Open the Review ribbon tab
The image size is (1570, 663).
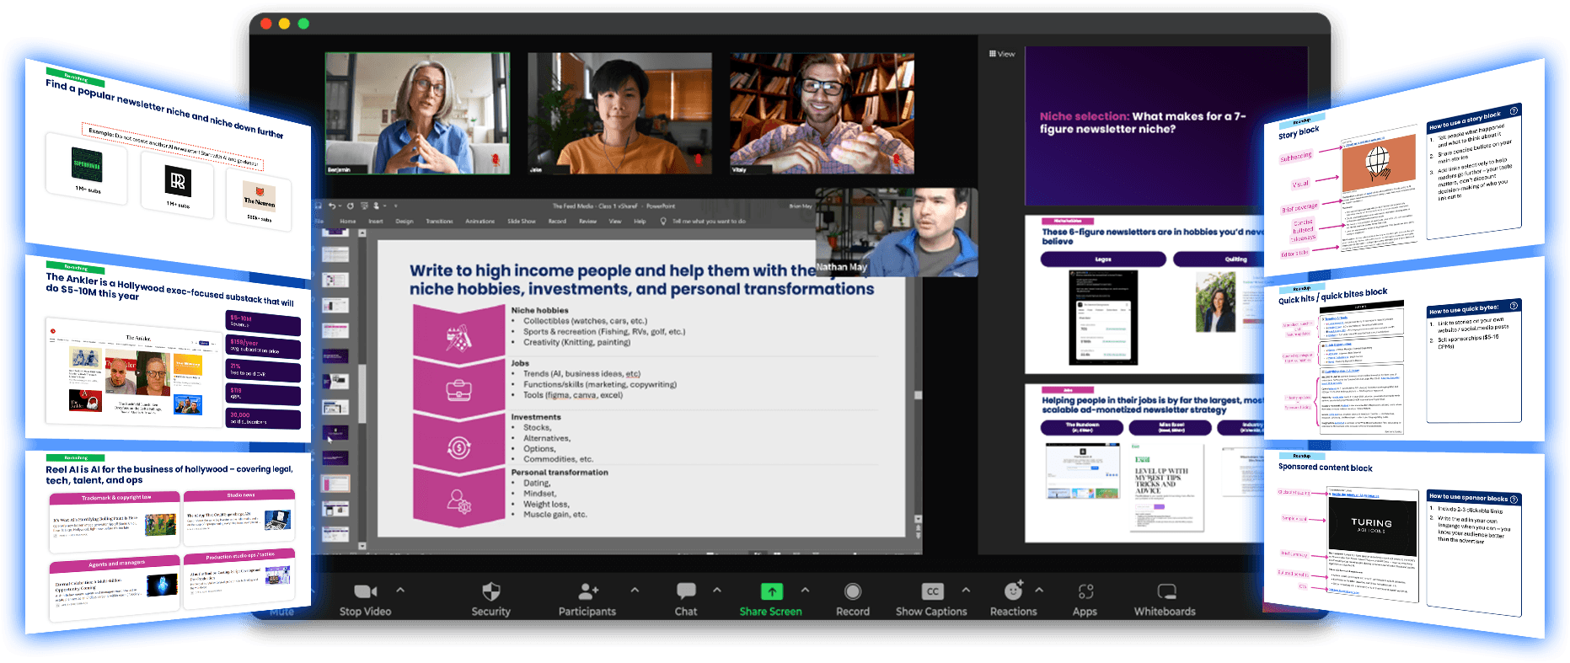[587, 222]
